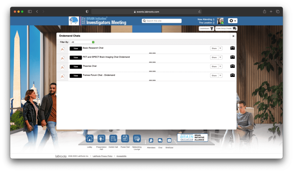Viewport: 293px width, 172px height.
Task: Open Share arrow for Trainee Forum Chat
Action: [x=220, y=76]
